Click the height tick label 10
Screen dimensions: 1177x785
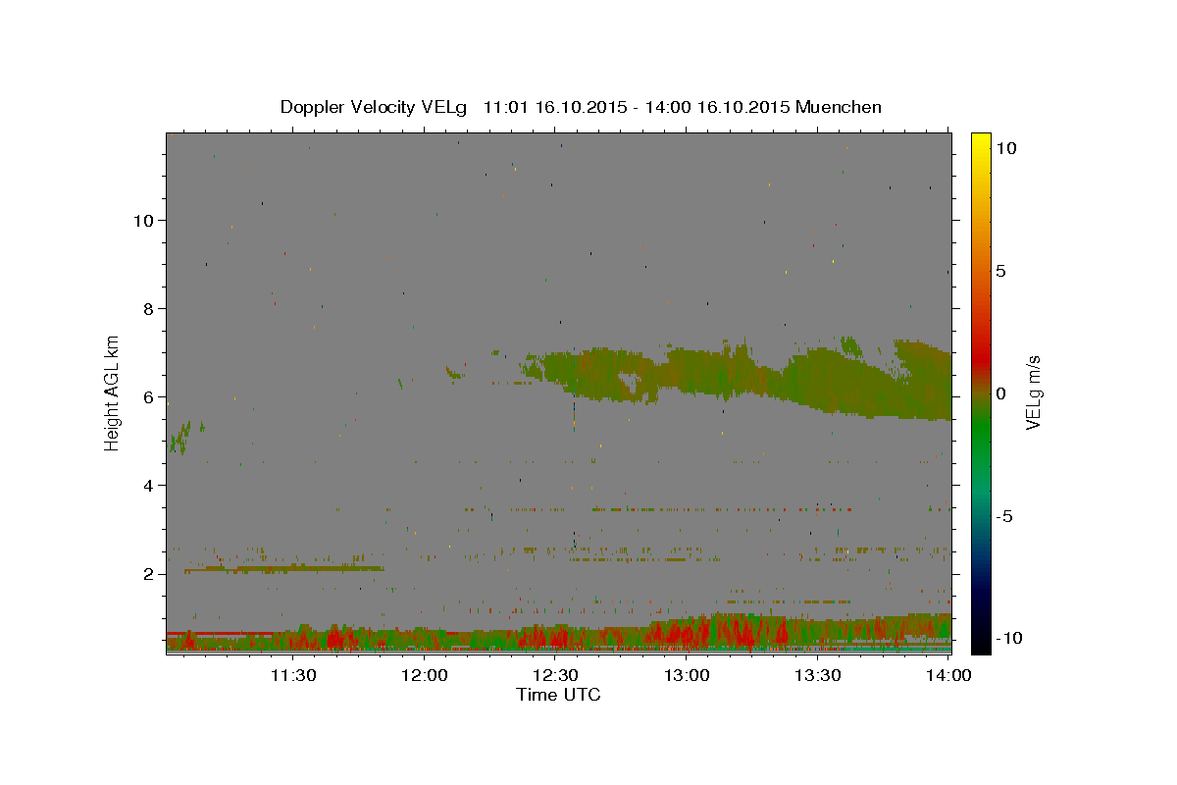point(143,221)
